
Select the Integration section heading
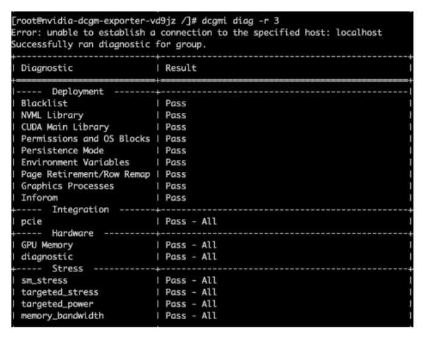(x=81, y=209)
